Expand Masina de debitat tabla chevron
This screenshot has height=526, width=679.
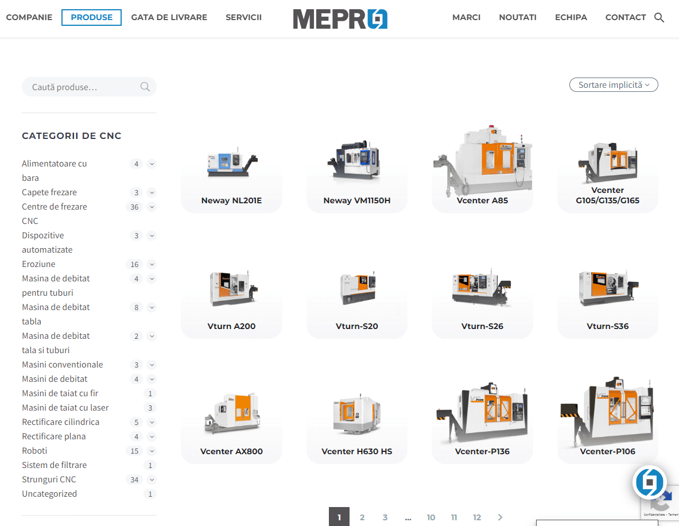(152, 307)
